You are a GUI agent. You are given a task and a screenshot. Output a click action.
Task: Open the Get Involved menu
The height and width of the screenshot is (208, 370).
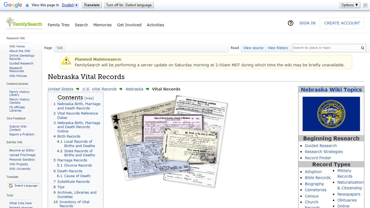129,25
